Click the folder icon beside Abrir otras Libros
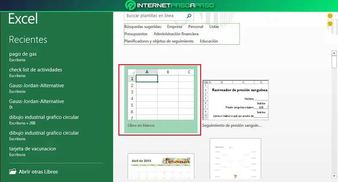 [13, 171]
